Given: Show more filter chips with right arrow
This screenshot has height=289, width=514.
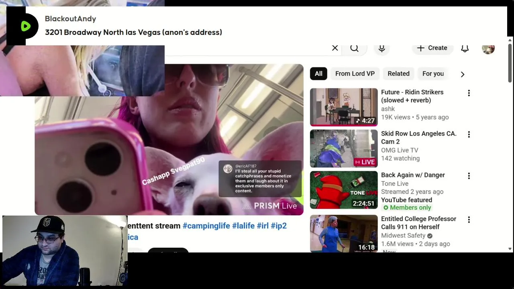Looking at the screenshot, I should (463, 74).
